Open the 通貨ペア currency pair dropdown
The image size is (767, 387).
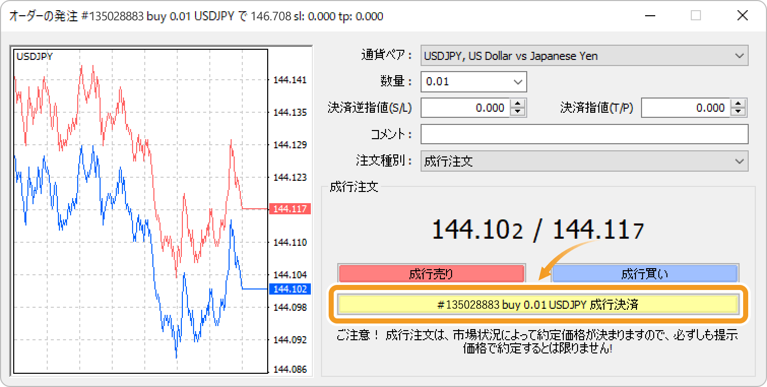[584, 56]
